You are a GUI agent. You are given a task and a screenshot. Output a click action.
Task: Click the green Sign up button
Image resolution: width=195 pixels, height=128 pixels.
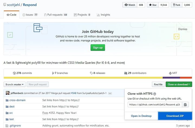click(x=98, y=48)
